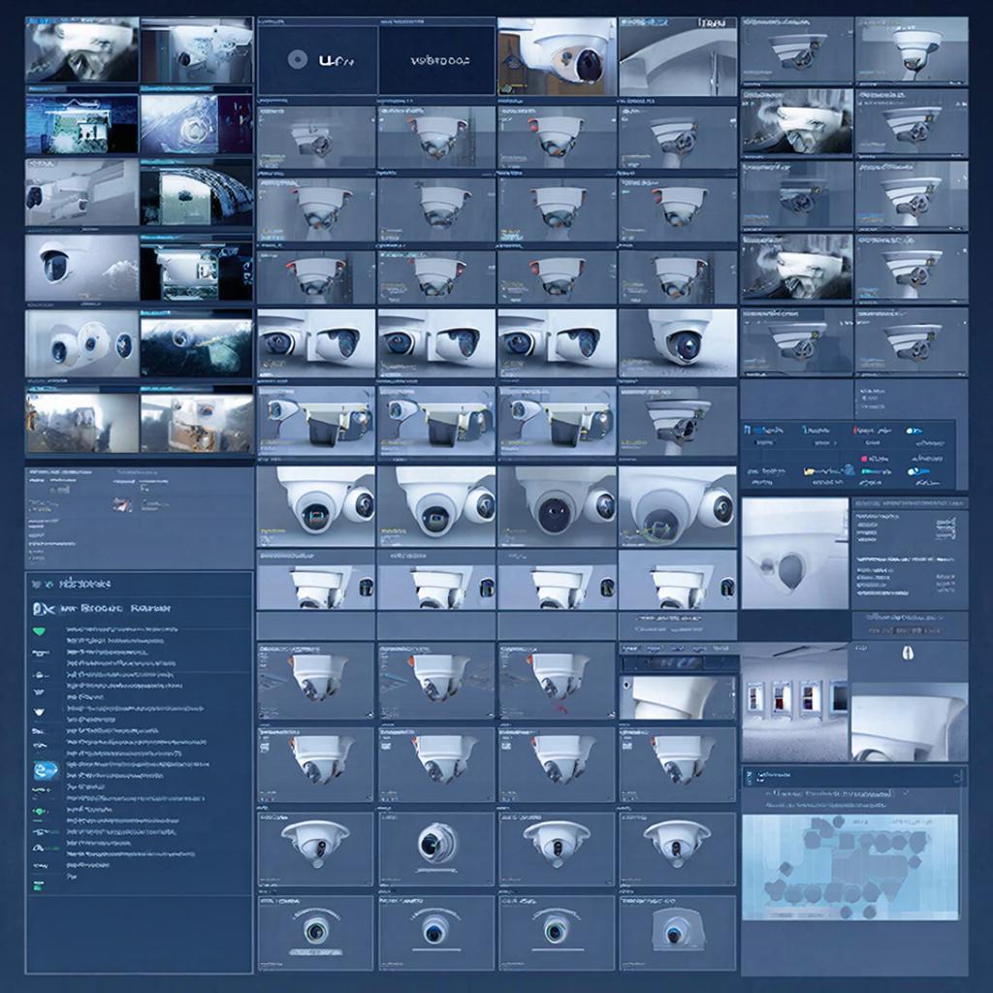Click the pagination control below the details panel
The image size is (993, 993).
(x=908, y=630)
